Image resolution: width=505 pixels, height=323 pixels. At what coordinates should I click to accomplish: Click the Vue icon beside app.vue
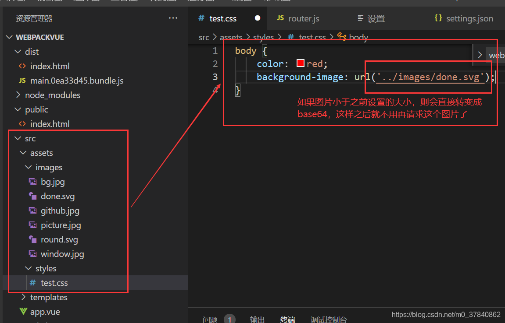pos(23,311)
